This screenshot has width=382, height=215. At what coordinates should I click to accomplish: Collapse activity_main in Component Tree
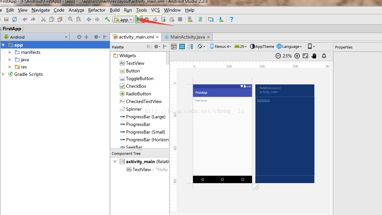(115, 161)
